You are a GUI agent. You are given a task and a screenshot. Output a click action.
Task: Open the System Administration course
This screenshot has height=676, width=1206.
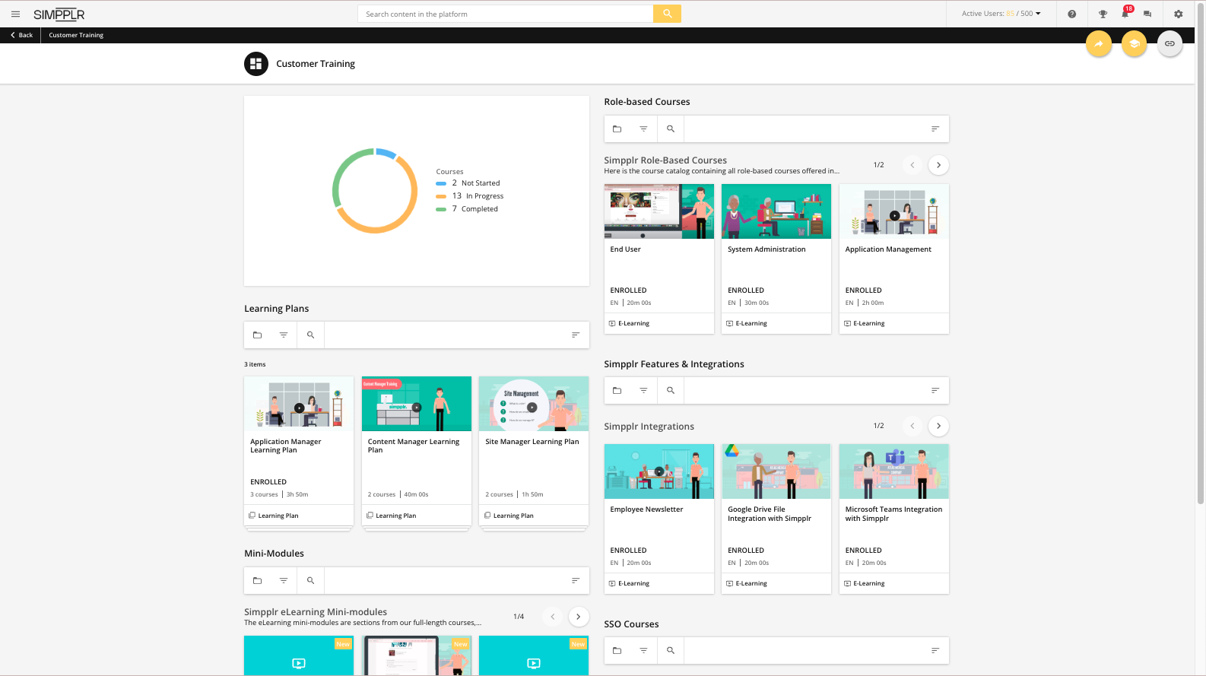coord(776,259)
